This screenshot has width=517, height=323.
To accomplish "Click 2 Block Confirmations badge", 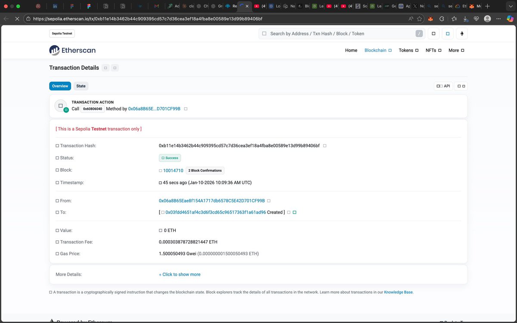I will pos(205,171).
